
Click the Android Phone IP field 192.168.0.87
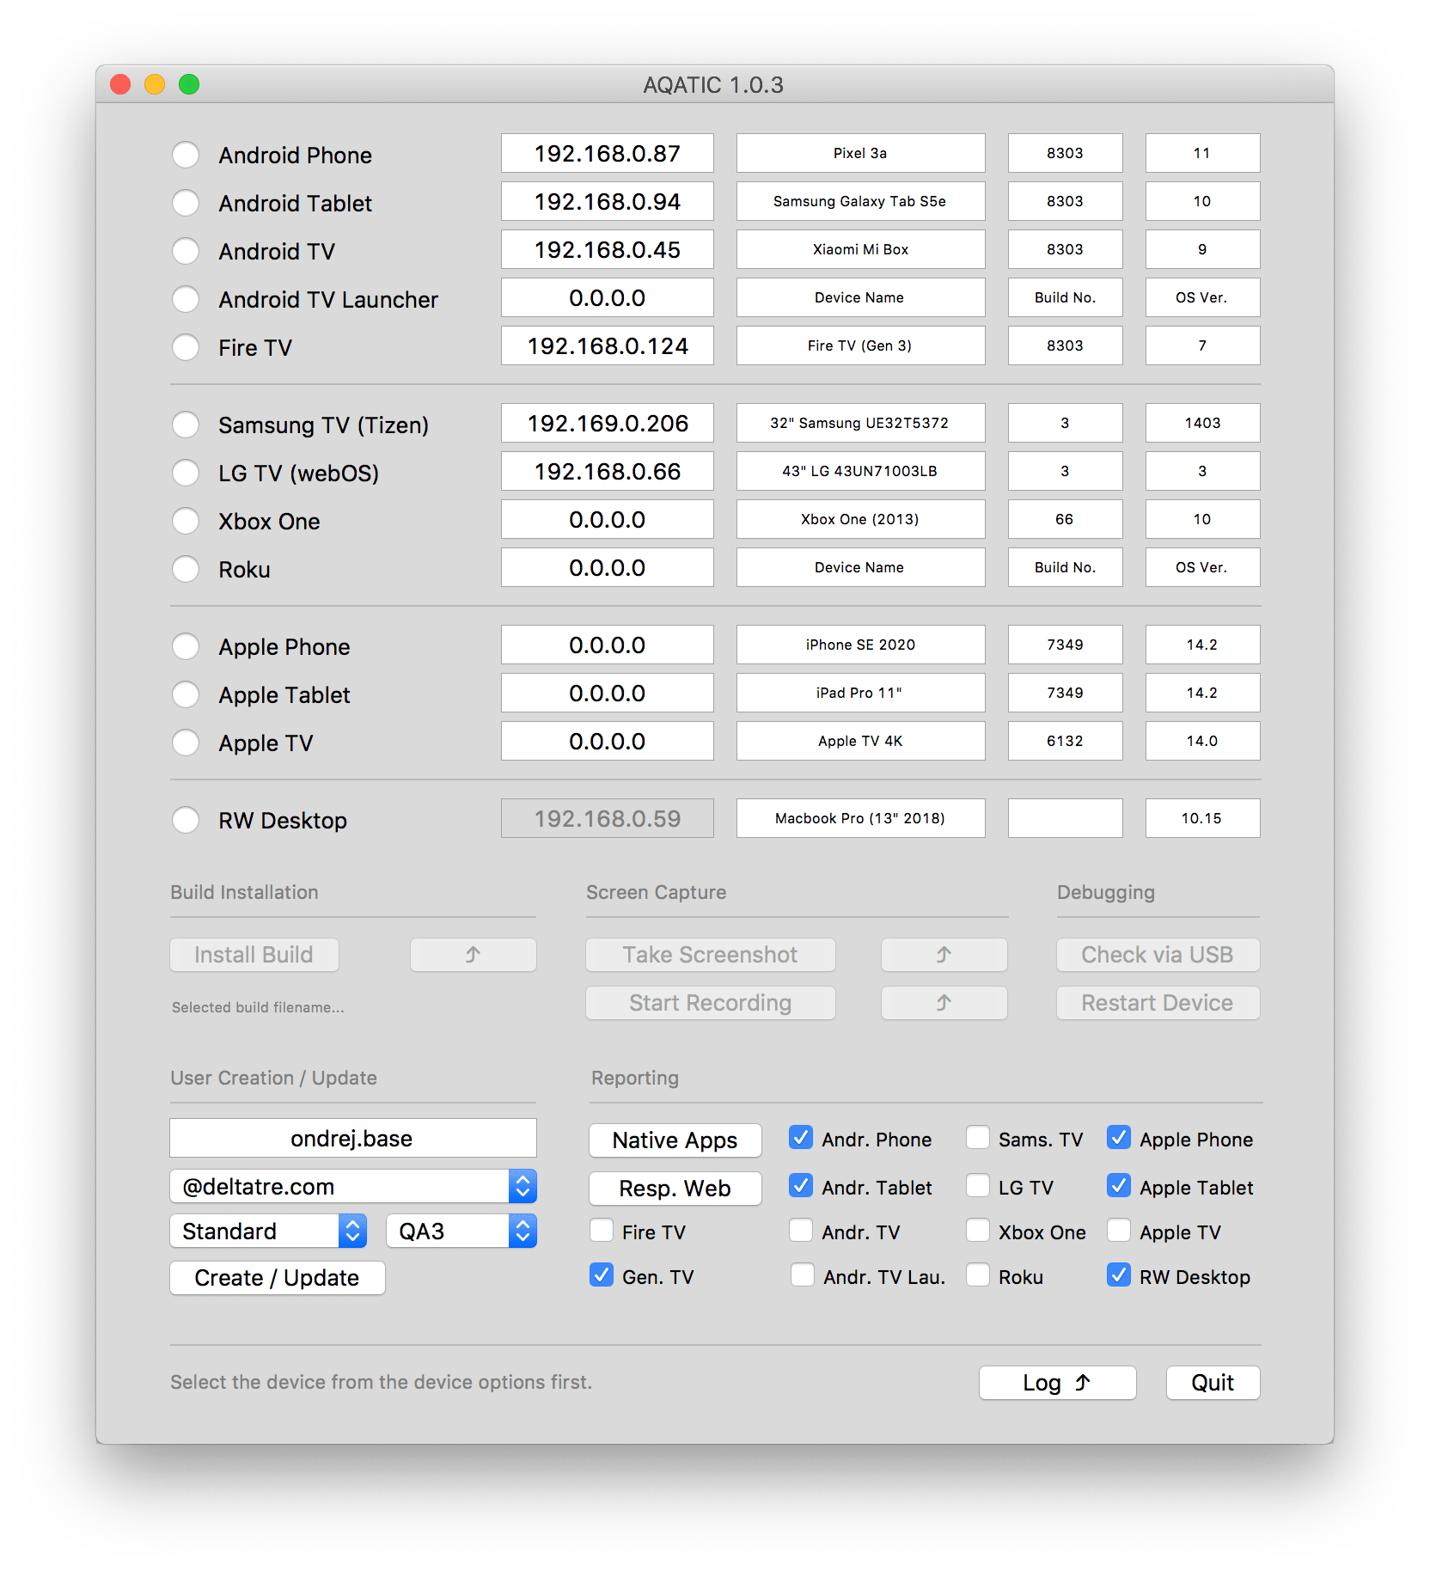click(608, 153)
